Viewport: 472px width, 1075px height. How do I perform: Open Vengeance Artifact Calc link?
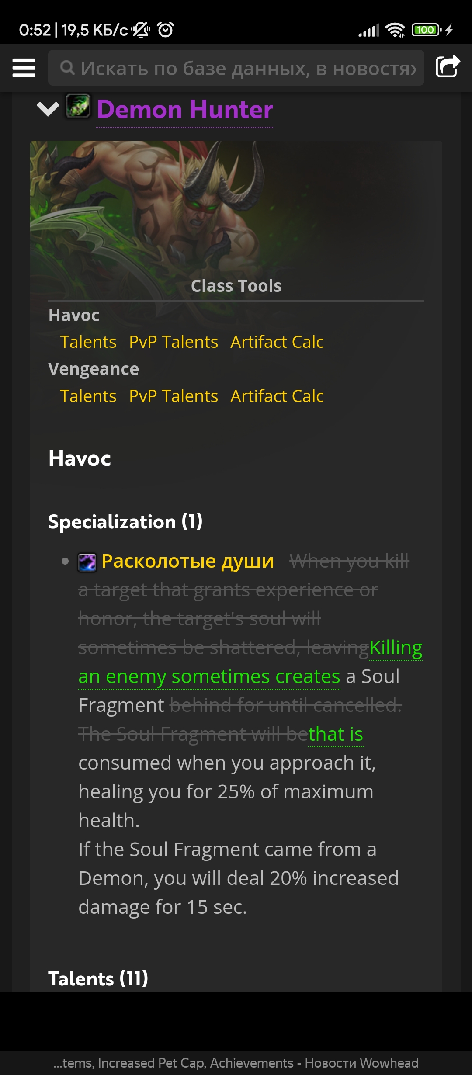coord(277,396)
